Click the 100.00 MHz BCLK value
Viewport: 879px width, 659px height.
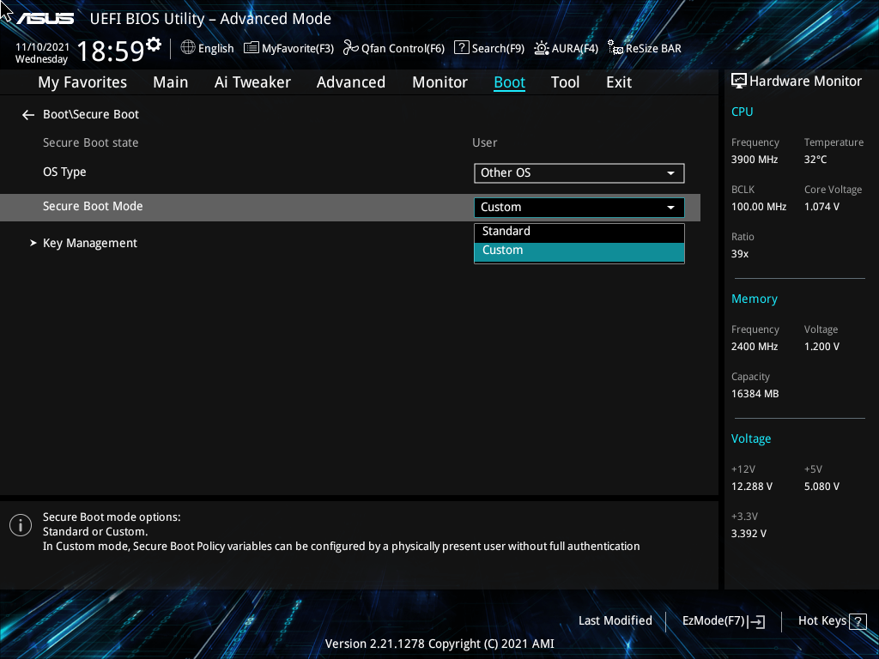pyautogui.click(x=759, y=207)
